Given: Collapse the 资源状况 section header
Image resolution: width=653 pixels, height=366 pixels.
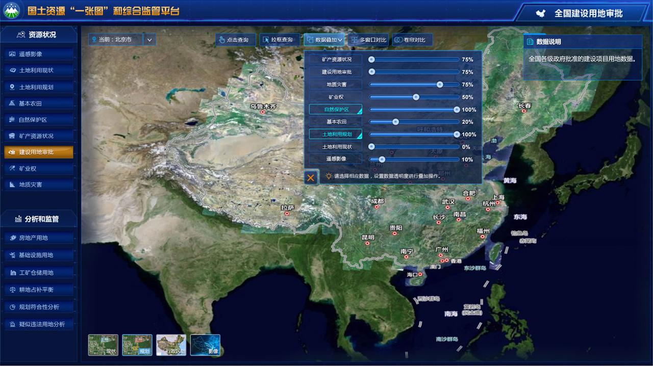Looking at the screenshot, I should tap(38, 35).
